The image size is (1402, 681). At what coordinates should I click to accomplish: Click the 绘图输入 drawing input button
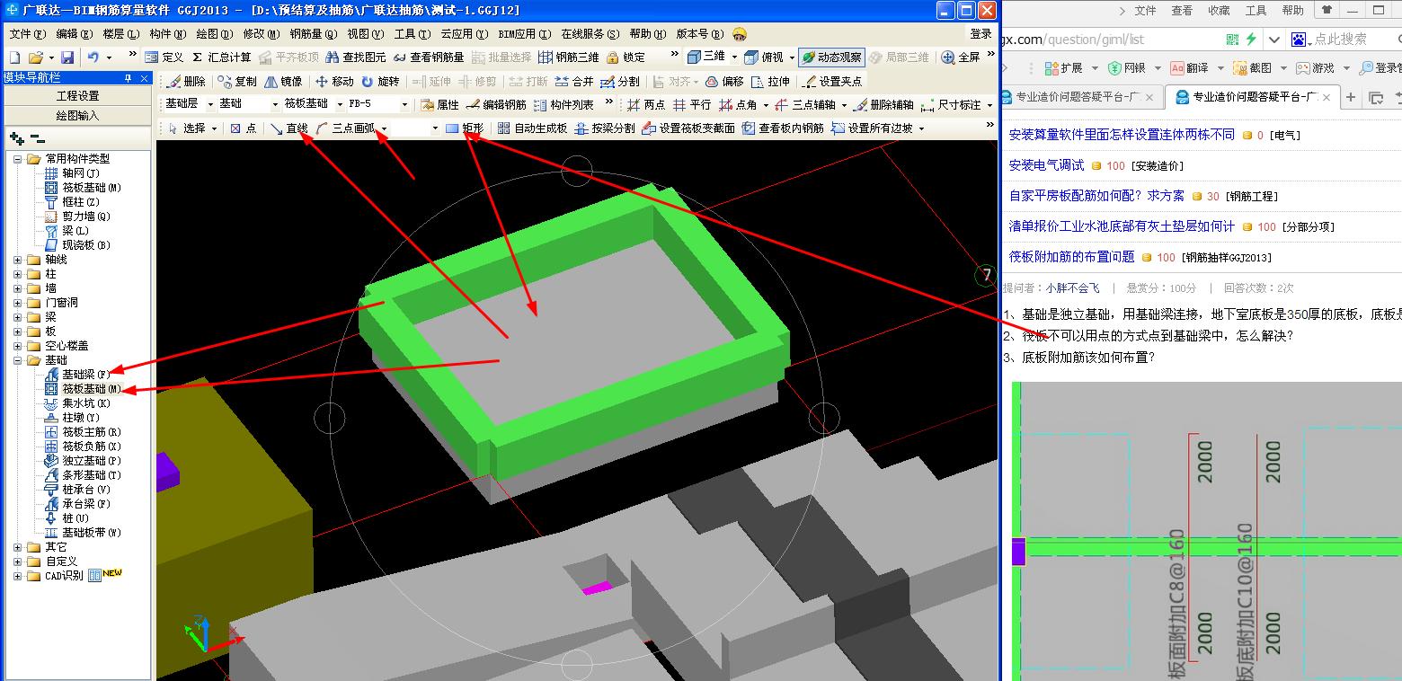click(78, 116)
